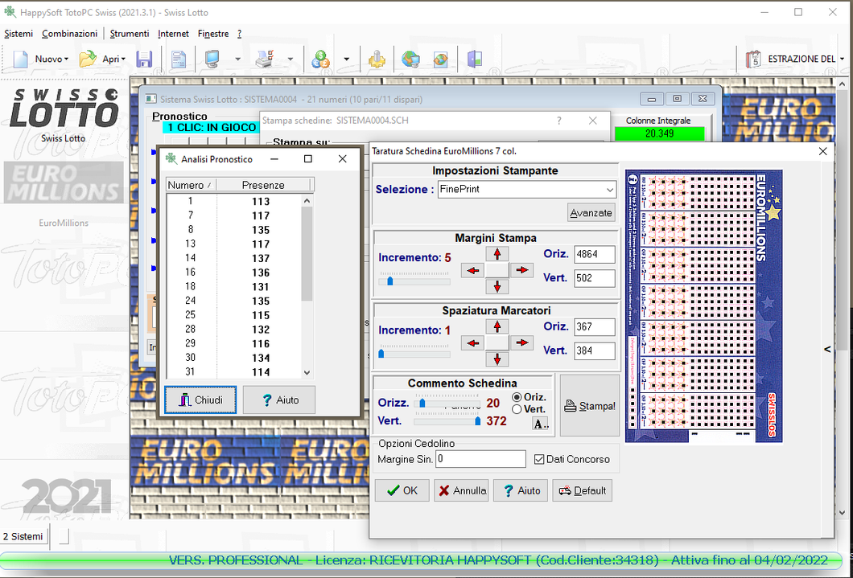853x578 pixels.
Task: Increase marker spacing with up arrow
Action: click(x=497, y=326)
